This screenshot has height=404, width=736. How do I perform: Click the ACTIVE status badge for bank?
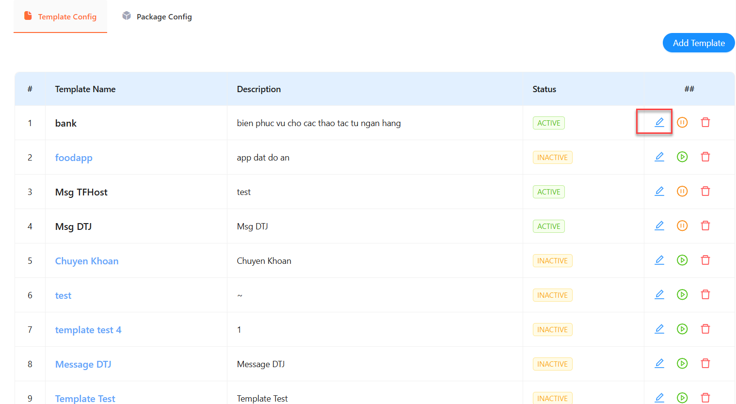548,123
